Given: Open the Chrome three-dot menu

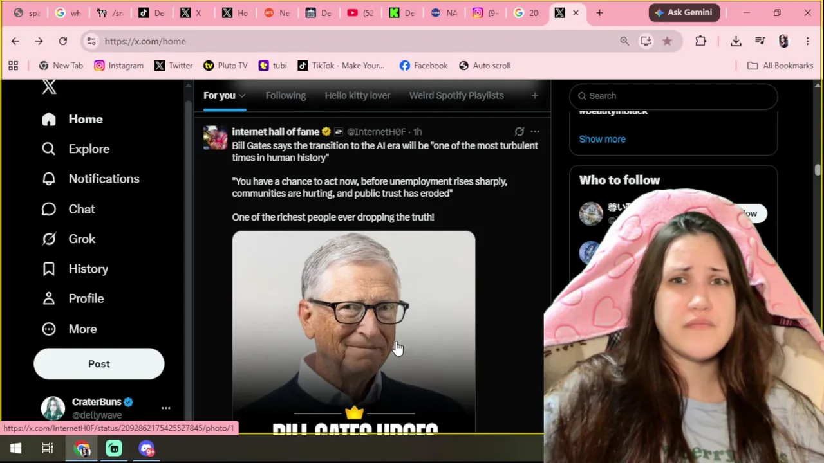Looking at the screenshot, I should [807, 41].
